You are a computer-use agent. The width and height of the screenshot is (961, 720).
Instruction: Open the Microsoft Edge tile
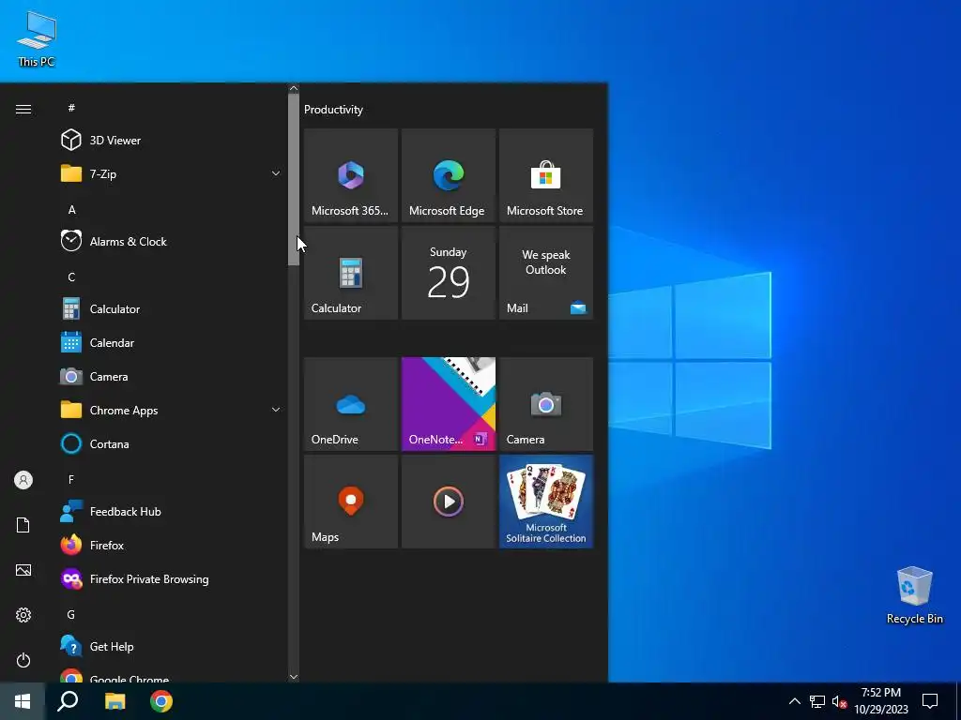click(x=448, y=175)
